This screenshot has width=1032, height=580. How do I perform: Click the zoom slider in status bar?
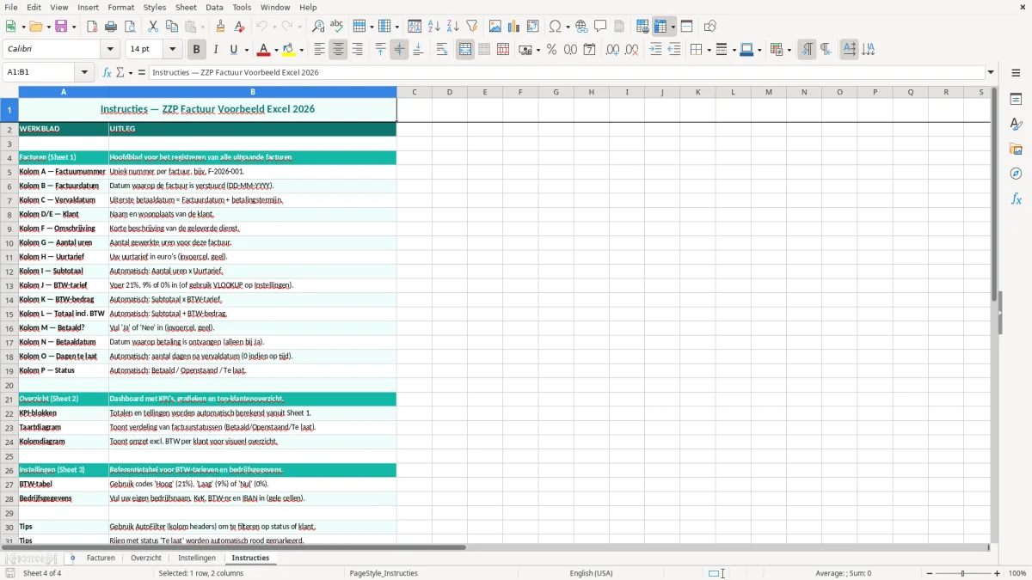point(962,573)
